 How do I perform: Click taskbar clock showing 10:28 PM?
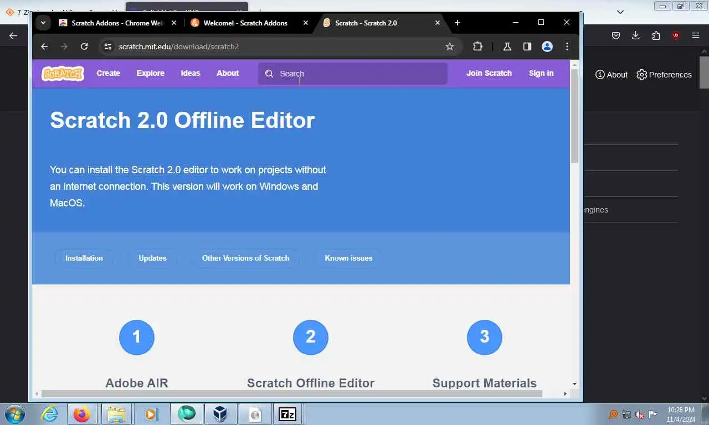[681, 414]
